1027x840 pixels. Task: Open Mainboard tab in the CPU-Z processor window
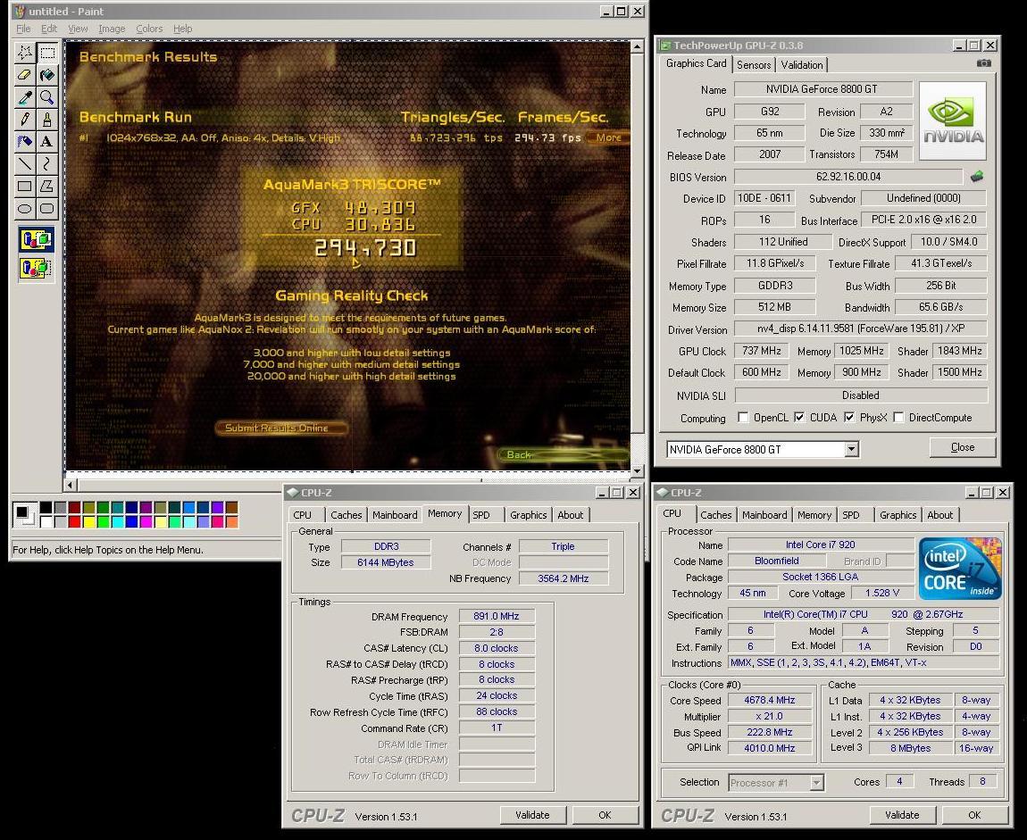(764, 515)
